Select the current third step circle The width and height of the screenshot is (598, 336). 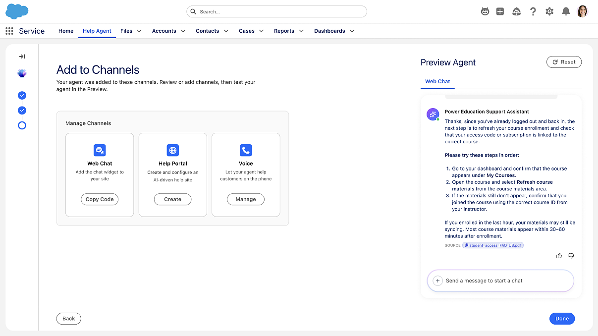tap(22, 125)
